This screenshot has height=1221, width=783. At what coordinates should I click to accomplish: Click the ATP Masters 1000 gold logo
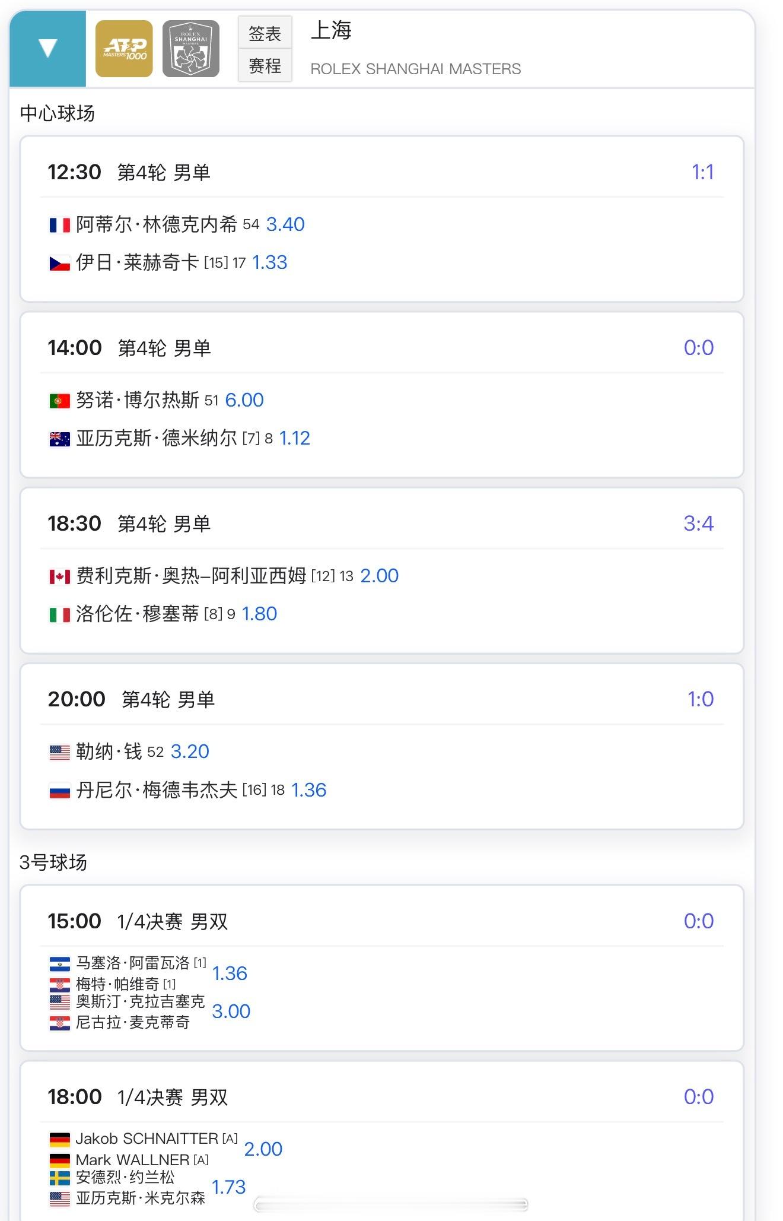tap(124, 49)
